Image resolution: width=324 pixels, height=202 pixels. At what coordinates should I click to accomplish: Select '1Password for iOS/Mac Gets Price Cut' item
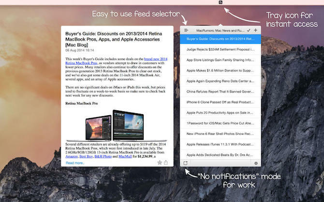coord(221,123)
